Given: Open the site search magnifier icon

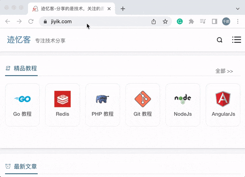Looking at the screenshot, I should (220, 40).
